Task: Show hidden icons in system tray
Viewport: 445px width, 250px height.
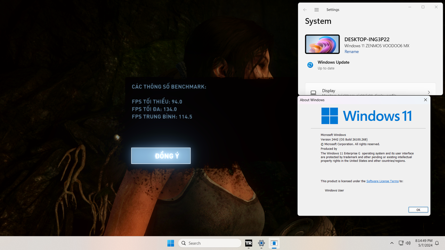Action: tap(392, 243)
